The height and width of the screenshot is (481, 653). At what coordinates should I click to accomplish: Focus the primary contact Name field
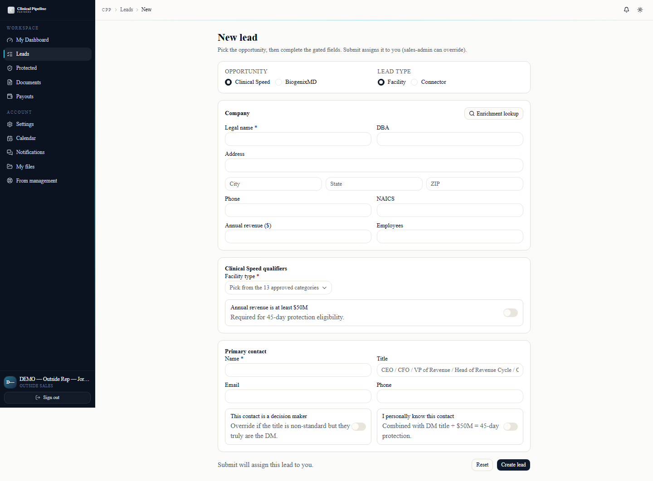298,370
